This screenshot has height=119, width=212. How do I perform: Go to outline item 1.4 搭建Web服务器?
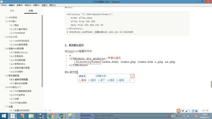14,49
